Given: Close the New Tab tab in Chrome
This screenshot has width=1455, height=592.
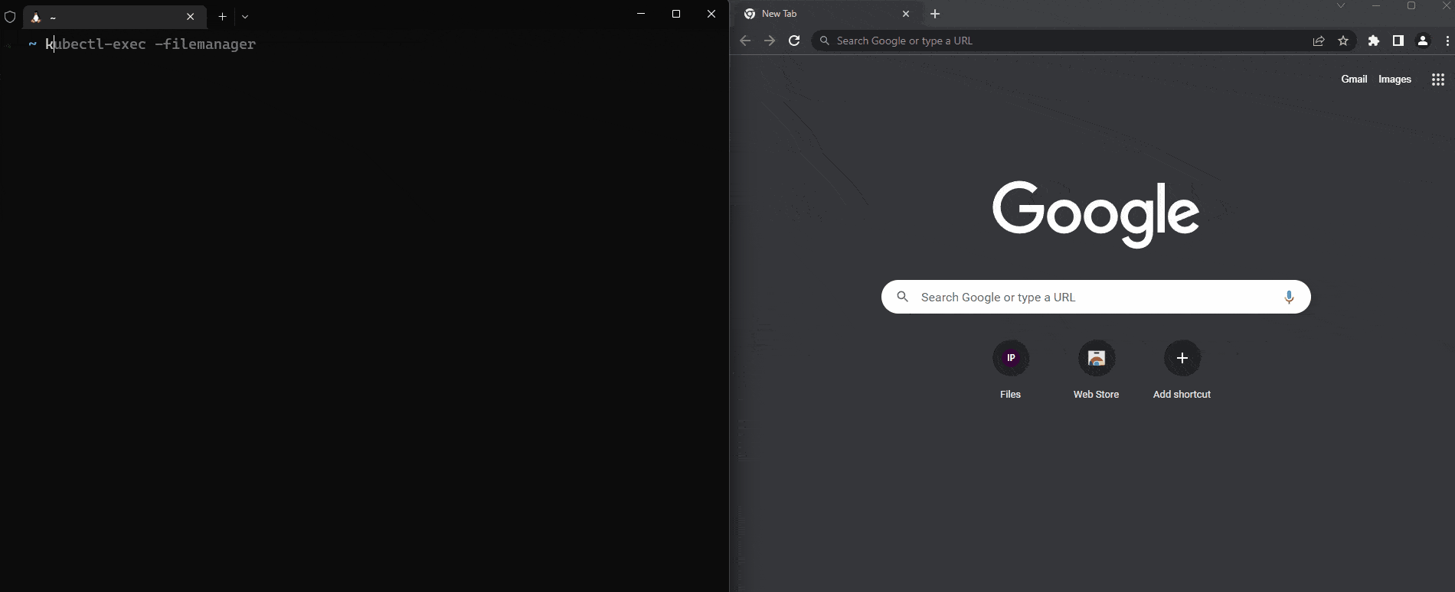Looking at the screenshot, I should [906, 14].
